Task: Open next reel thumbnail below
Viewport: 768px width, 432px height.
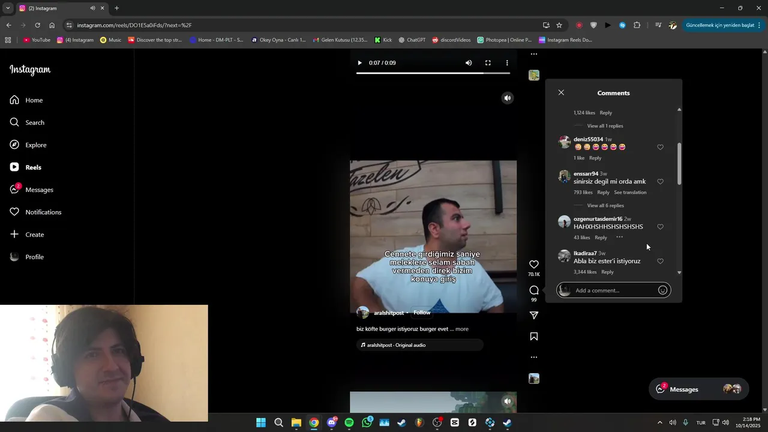Action: (433, 402)
